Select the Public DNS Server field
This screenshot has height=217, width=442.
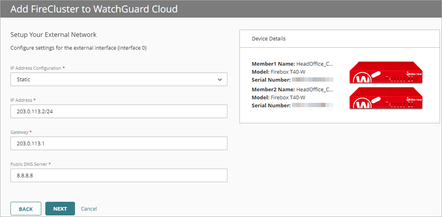click(x=118, y=175)
